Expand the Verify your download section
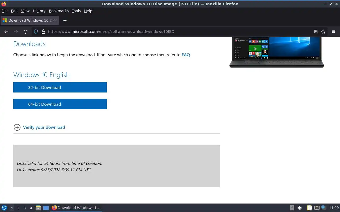Viewport: 340px width, 212px height. point(17,127)
